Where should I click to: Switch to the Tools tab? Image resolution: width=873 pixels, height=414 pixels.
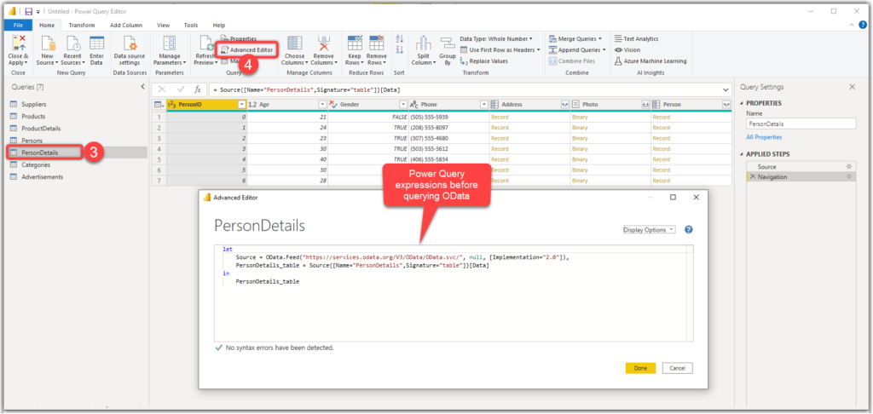(191, 25)
